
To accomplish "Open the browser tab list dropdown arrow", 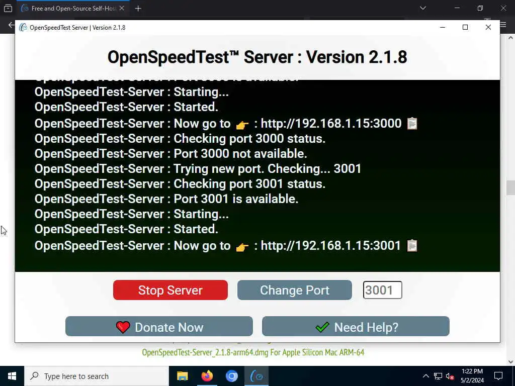I will pyautogui.click(x=423, y=8).
